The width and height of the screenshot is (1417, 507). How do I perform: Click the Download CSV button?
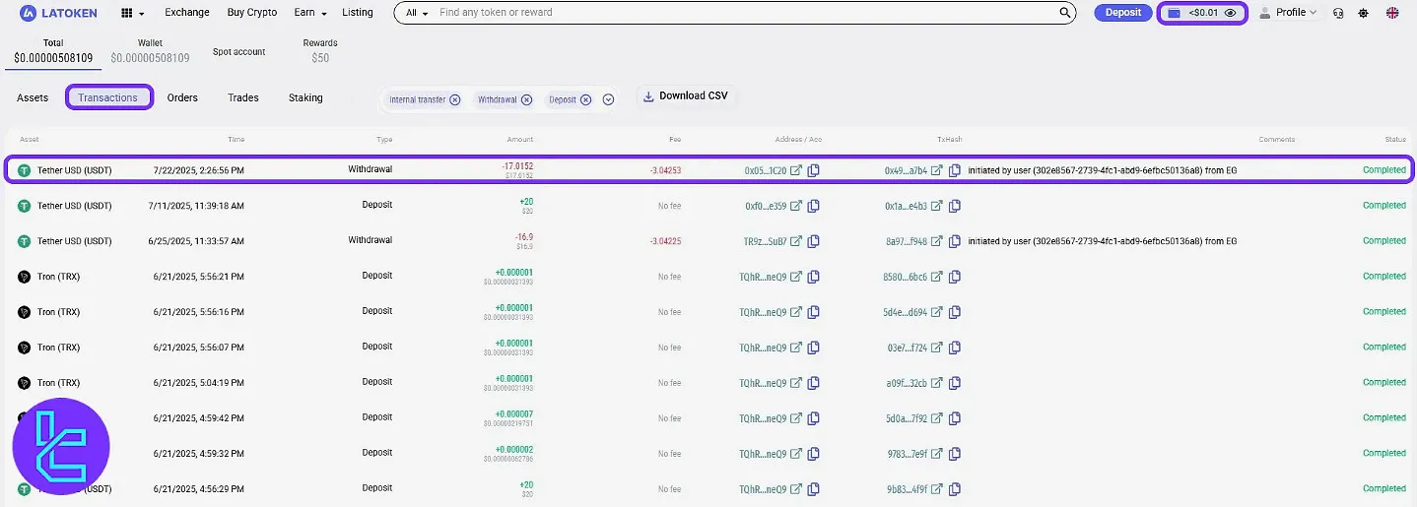[x=685, y=95]
